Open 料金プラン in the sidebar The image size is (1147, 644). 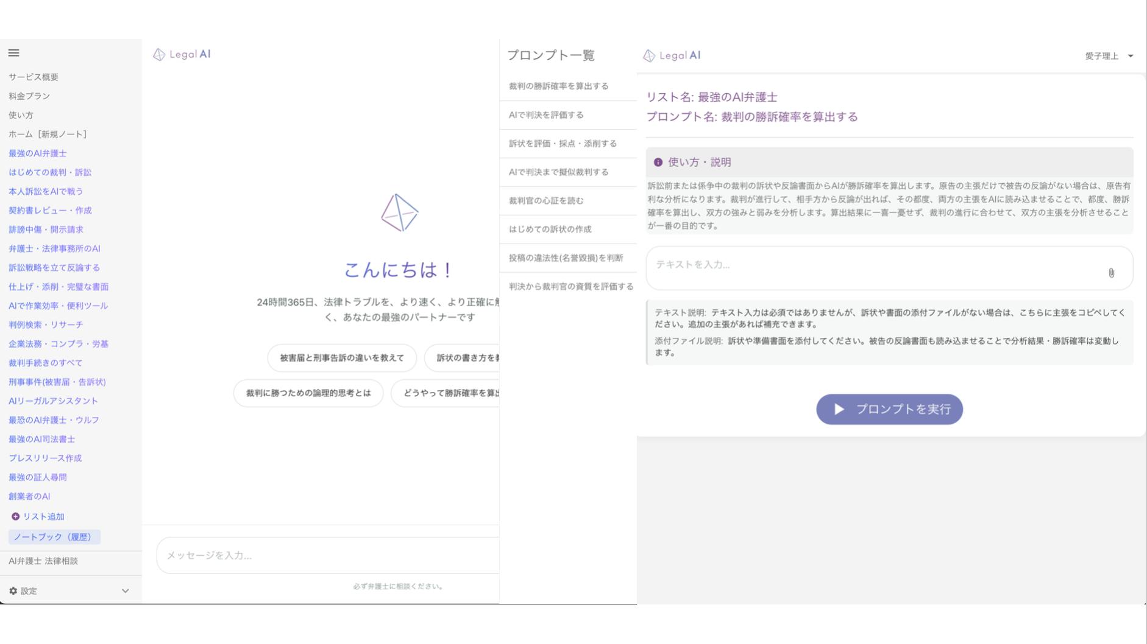(29, 96)
